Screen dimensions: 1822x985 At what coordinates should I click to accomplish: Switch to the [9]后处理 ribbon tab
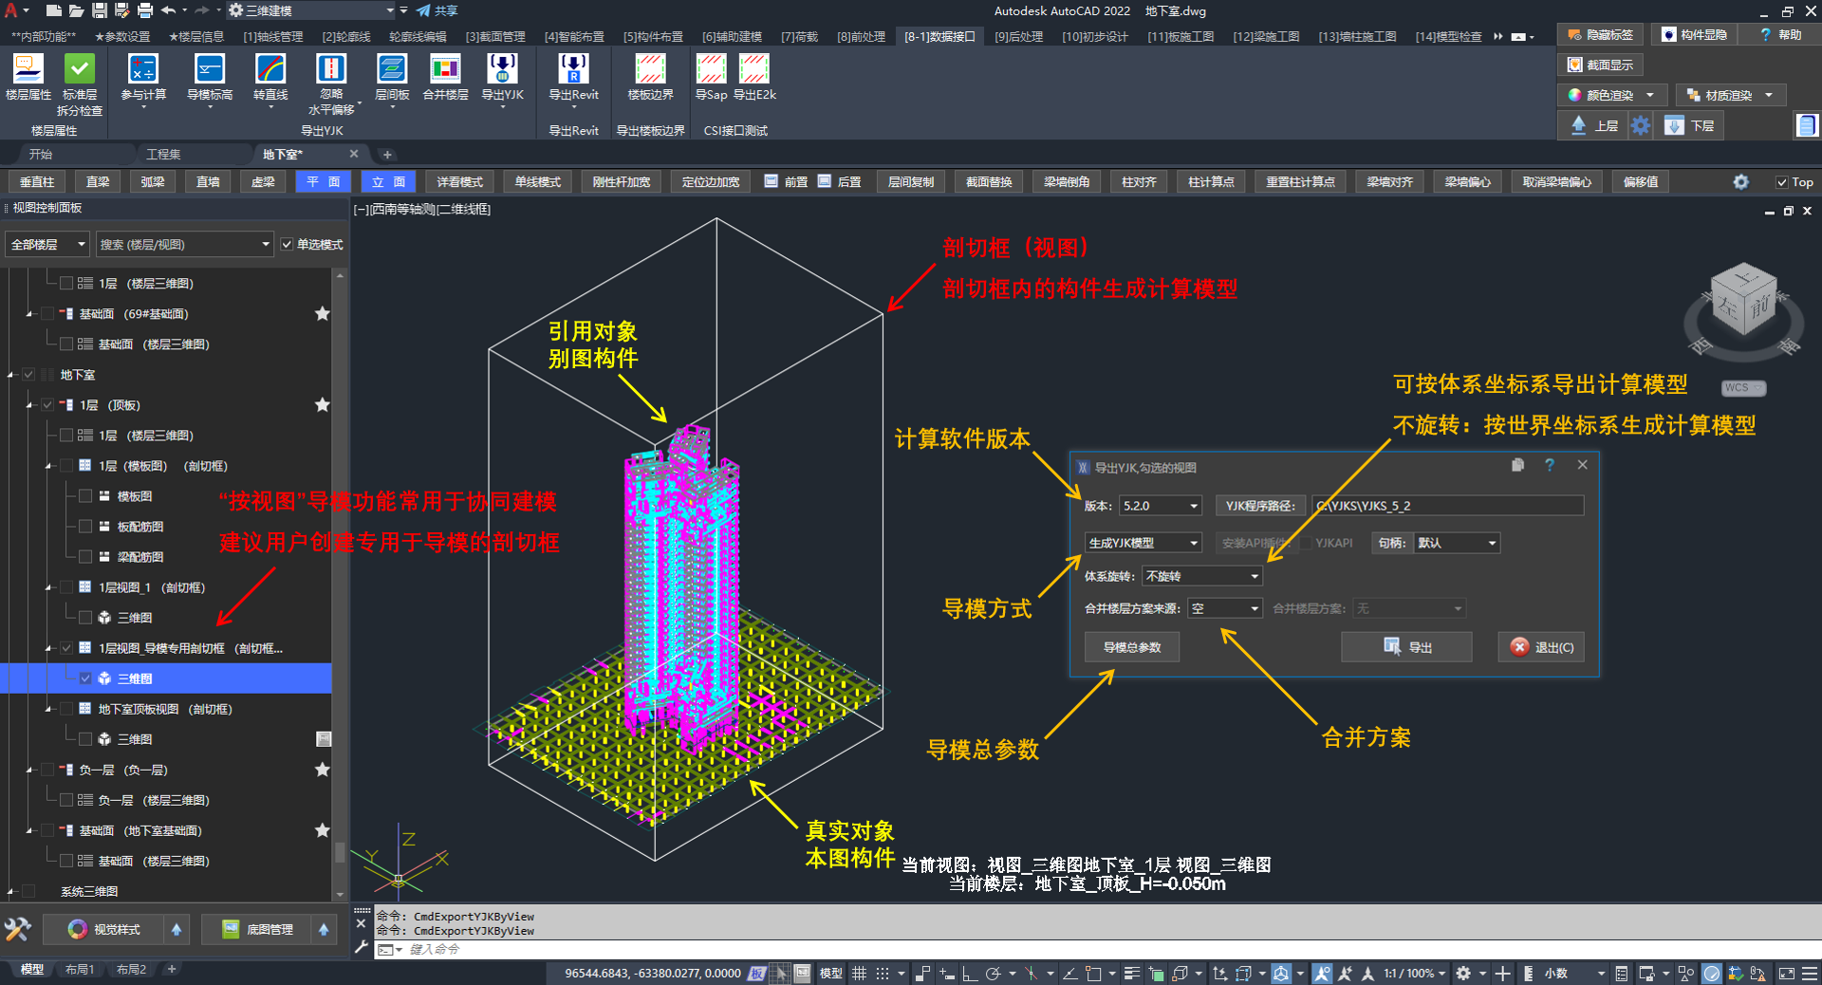point(1018,36)
